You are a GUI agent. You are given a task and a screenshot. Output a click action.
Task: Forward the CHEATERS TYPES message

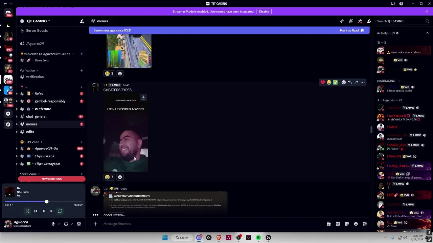(356, 82)
